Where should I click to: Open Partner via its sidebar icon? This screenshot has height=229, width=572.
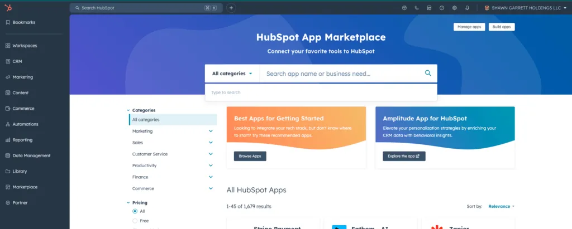point(8,203)
